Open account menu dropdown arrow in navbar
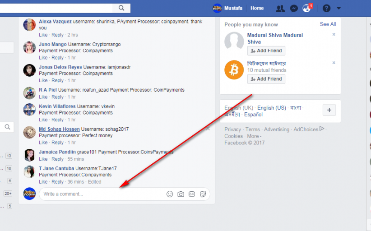Viewport: 371px width, 231px height. tap(339, 8)
